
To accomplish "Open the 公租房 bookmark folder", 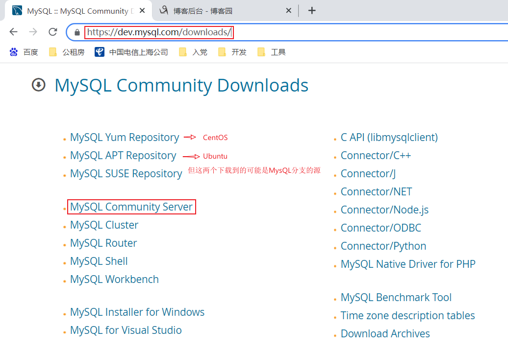I will [x=67, y=52].
